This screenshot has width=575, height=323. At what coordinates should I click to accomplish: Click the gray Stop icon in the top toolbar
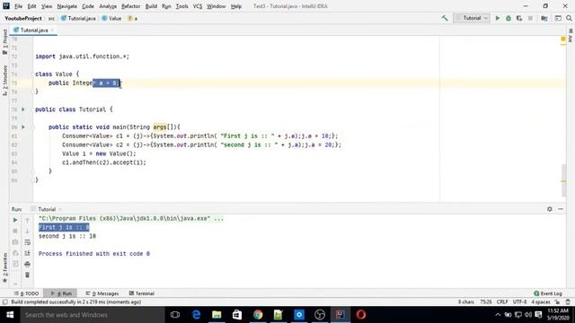pos(530,18)
